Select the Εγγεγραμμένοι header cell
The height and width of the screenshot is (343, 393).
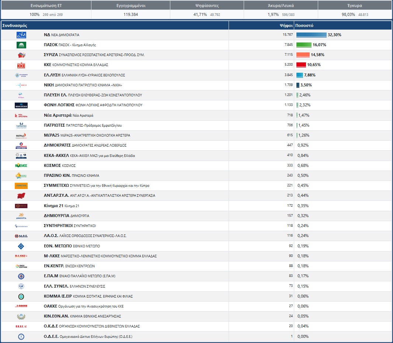pos(131,6)
